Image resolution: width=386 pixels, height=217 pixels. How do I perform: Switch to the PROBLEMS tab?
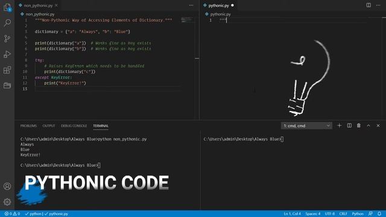[x=28, y=126]
